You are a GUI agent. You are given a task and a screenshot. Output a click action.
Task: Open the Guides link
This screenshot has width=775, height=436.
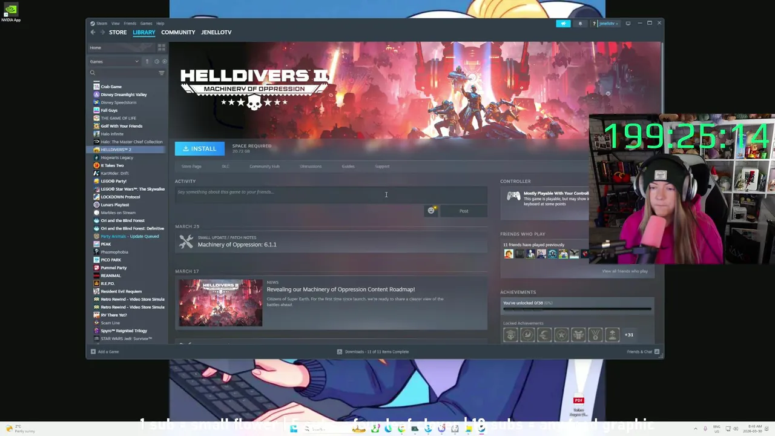[x=348, y=167]
